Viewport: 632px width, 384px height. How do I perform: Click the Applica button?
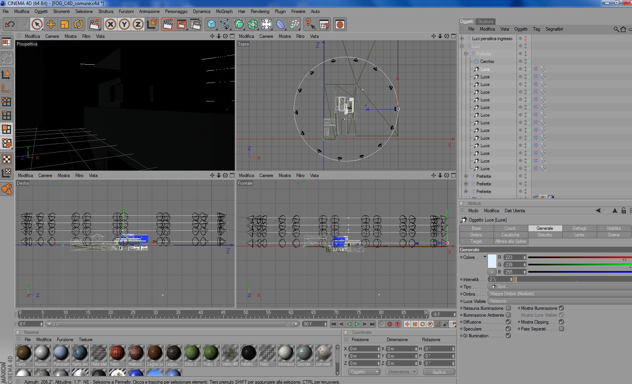pos(439,372)
